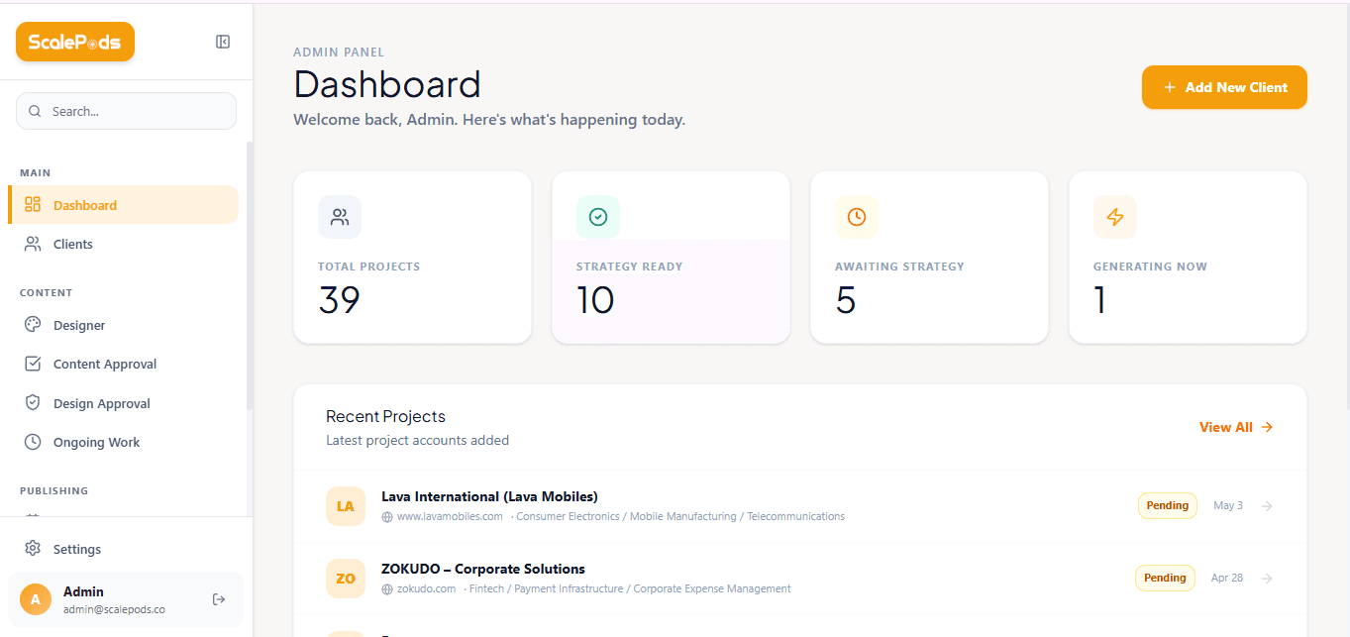Screen dimensions: 1350x637
Task: Click the May 3 date
Action: [x=1228, y=505]
